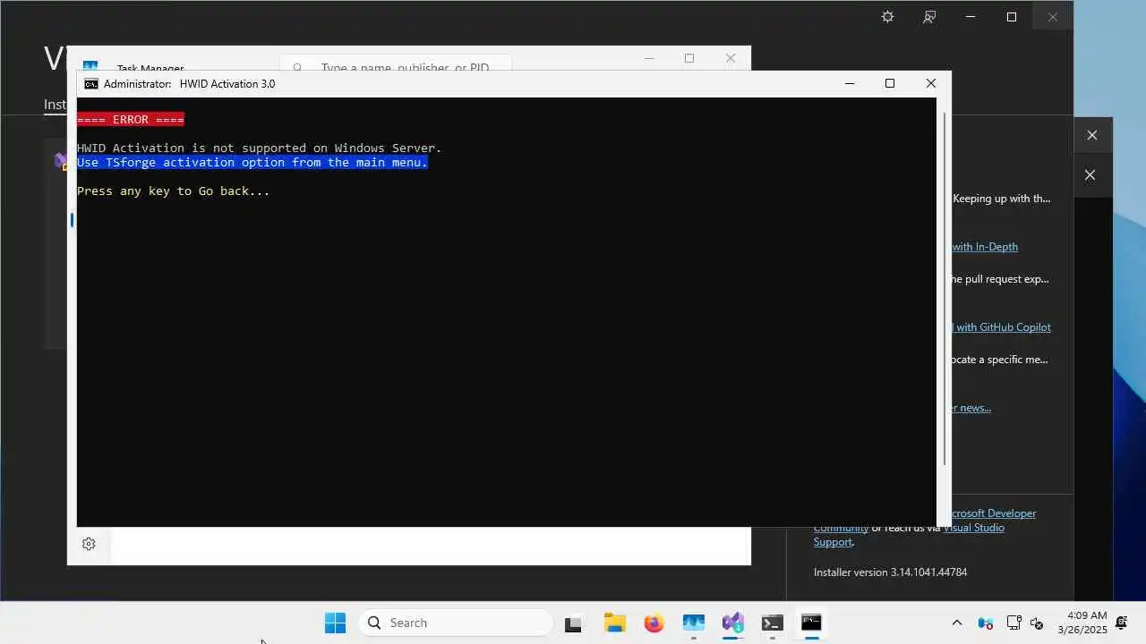The image size is (1146, 644).
Task: Minimize the HWID Activation console window
Action: click(x=850, y=83)
